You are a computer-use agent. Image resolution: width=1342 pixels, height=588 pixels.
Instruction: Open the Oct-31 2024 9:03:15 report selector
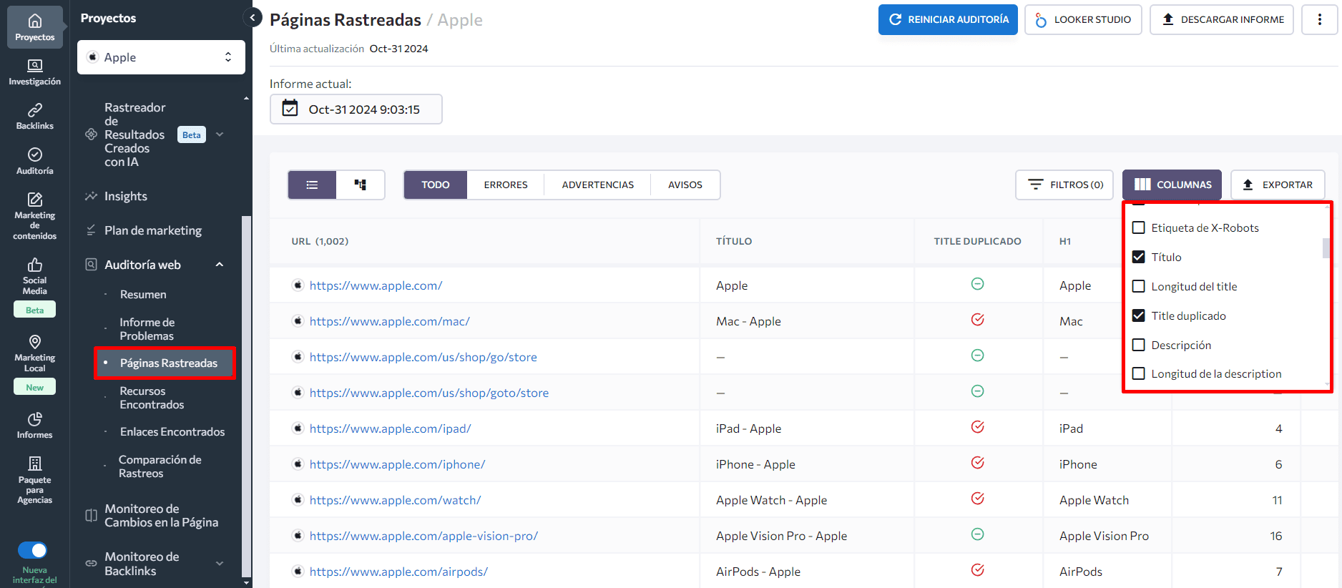(x=356, y=109)
